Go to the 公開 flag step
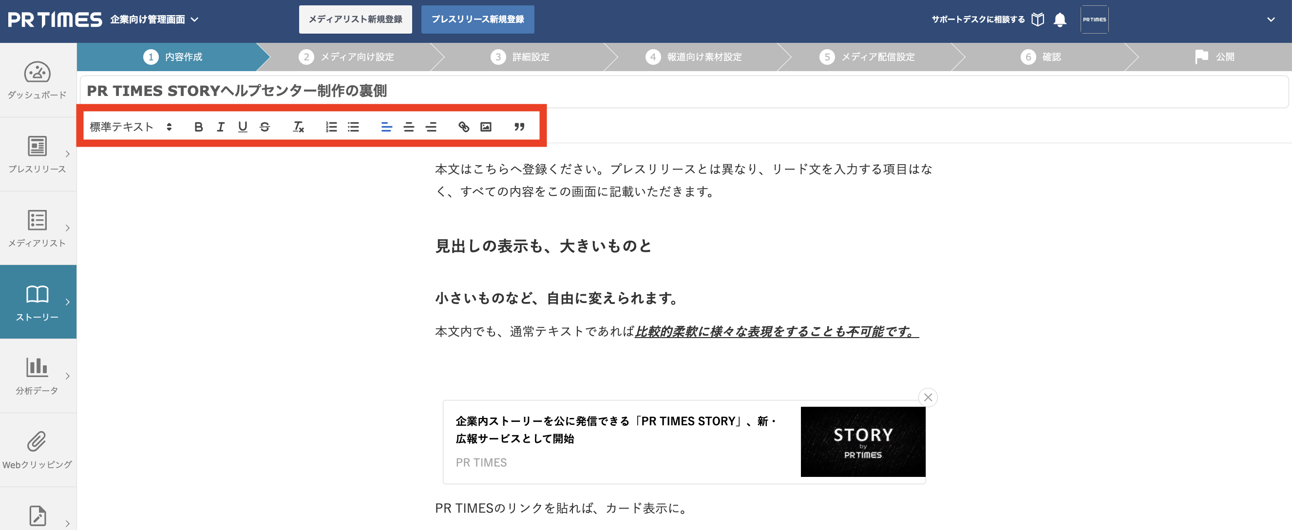Viewport: 1292px width, 530px height. point(1215,57)
